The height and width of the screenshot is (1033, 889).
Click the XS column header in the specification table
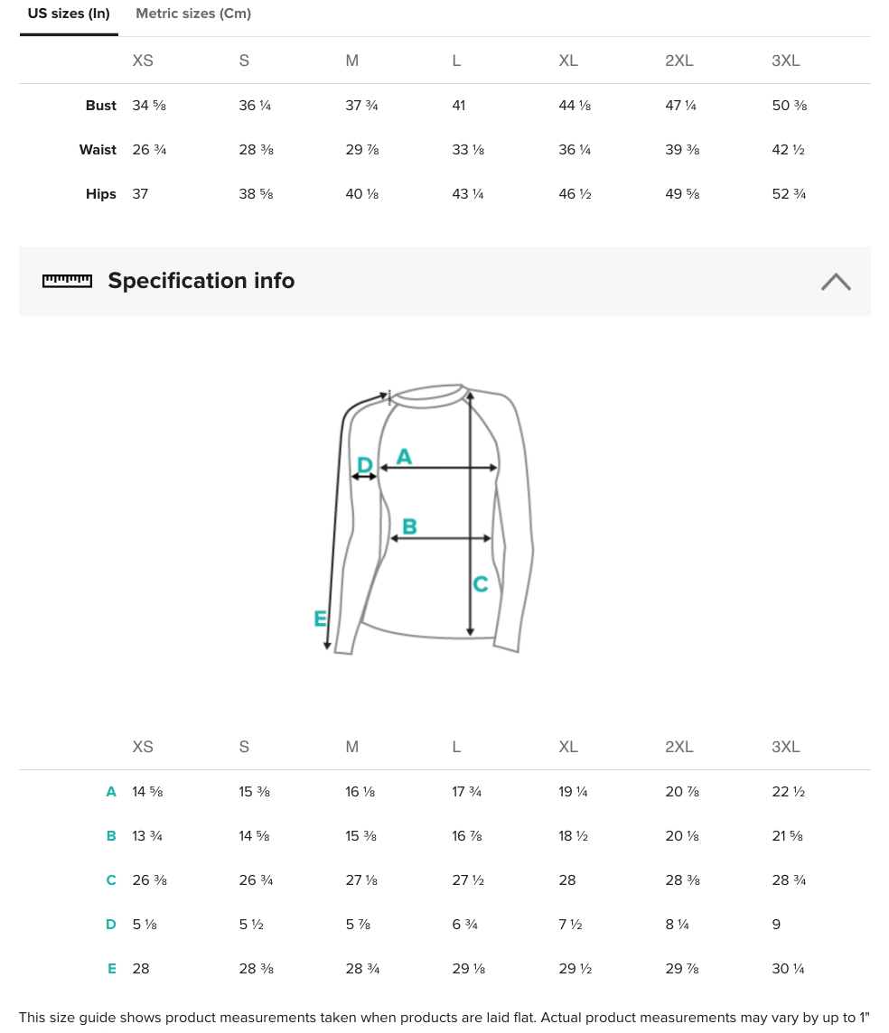pos(143,747)
